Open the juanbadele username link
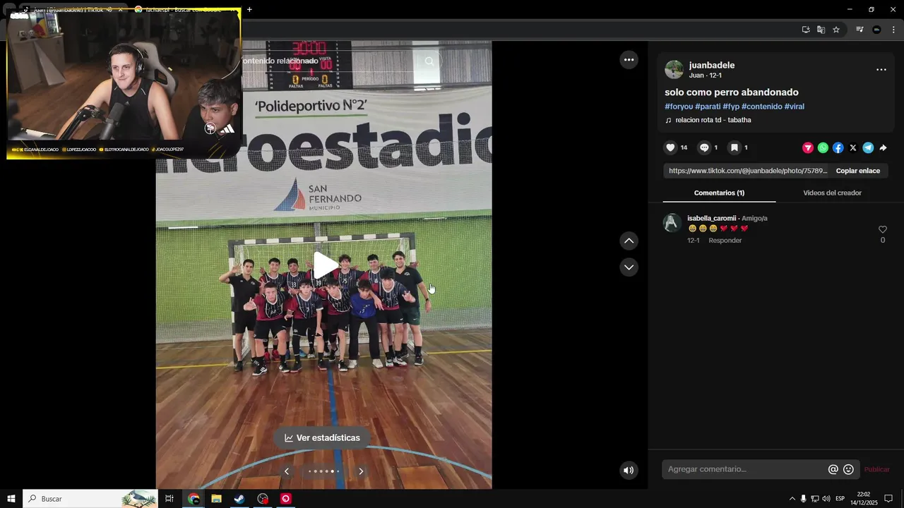The height and width of the screenshot is (508, 904). (x=712, y=65)
